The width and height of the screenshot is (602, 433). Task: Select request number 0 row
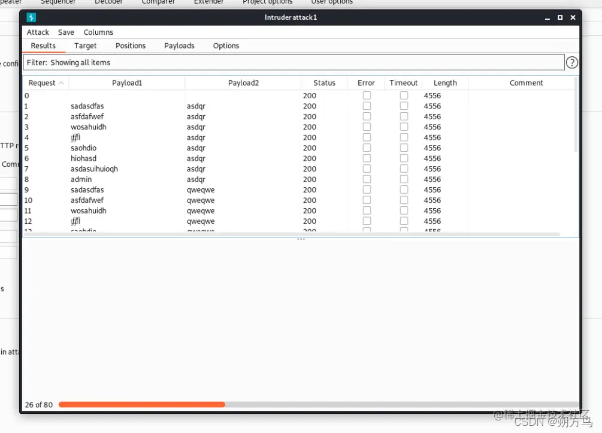click(299, 95)
